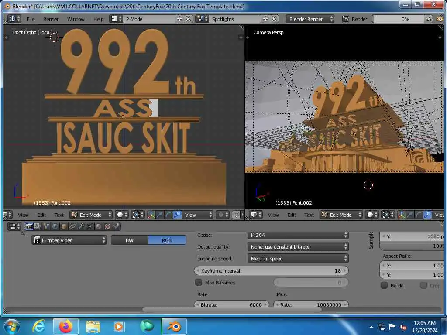Open H.264 codec dropdown
447x335 pixels.
(298, 235)
